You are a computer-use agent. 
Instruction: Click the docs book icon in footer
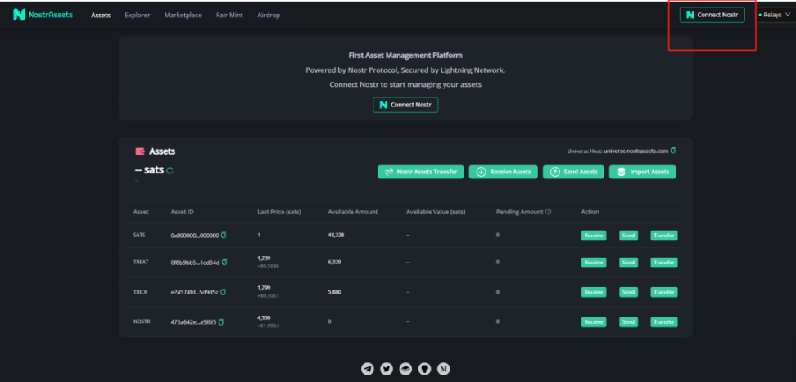[x=405, y=369]
